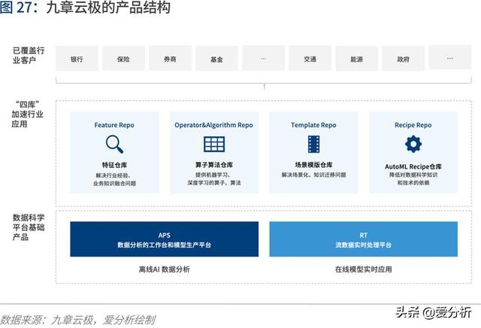
Task: Click the 已覆盖行业客户 row label
Action: pos(29,55)
